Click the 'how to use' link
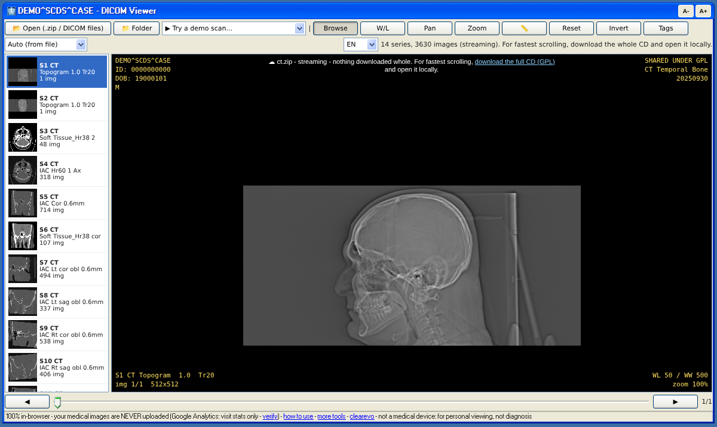This screenshot has height=427, width=717. [x=298, y=416]
